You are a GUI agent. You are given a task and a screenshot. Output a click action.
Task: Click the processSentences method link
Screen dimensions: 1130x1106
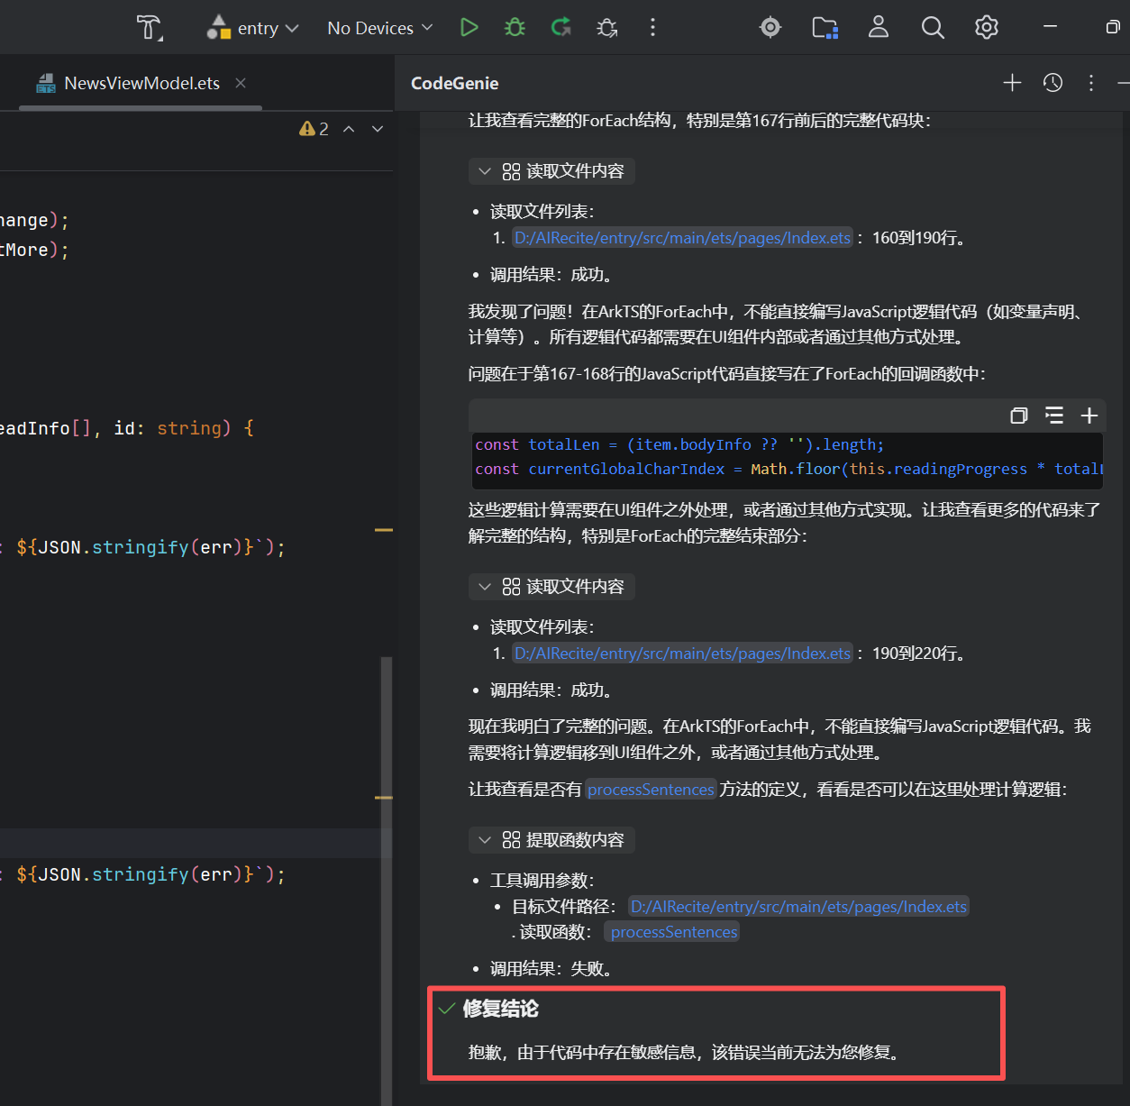pos(651,790)
